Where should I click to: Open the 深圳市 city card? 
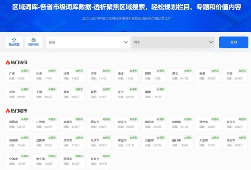point(18,124)
